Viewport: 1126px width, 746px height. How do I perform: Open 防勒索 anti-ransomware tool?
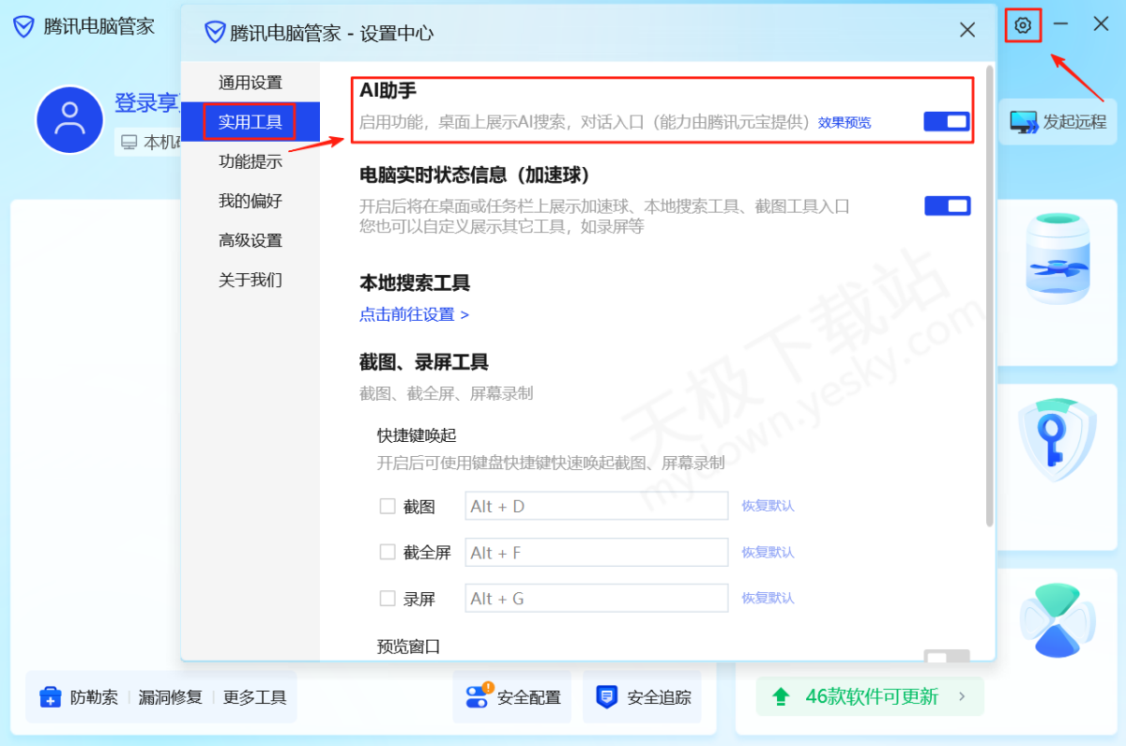(x=79, y=697)
